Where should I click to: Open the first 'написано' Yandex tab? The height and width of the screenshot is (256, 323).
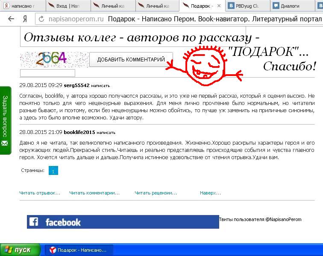click(20, 6)
